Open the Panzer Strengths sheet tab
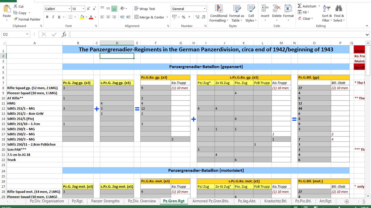 [x=105, y=201]
